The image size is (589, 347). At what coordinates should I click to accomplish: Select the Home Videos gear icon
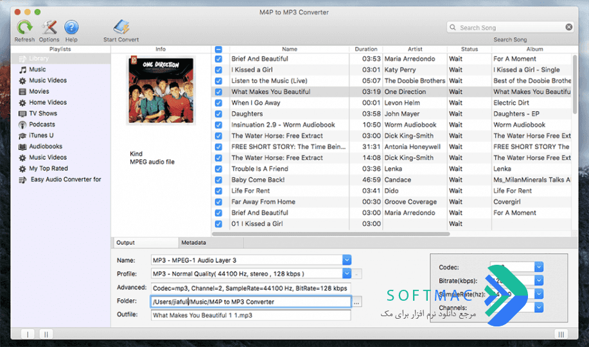point(22,102)
